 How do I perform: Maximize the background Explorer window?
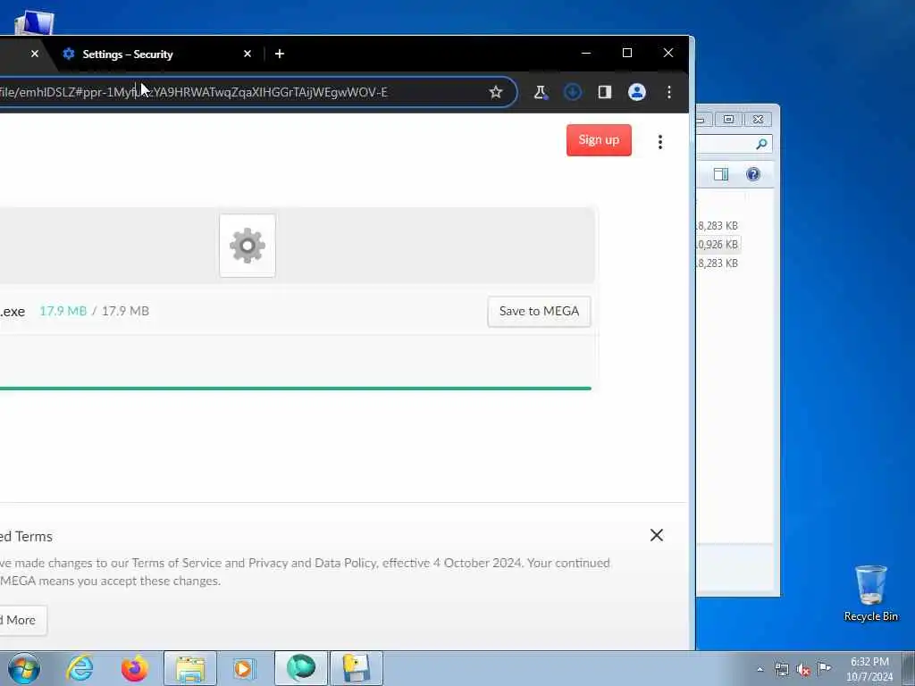pyautogui.click(x=728, y=119)
